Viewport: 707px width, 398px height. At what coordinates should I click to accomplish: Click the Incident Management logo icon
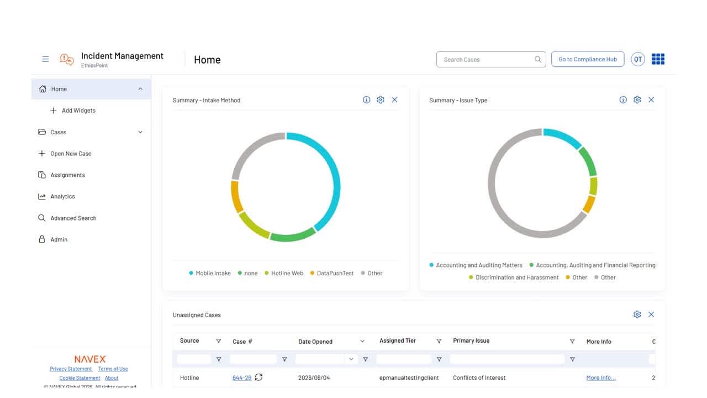coord(67,60)
